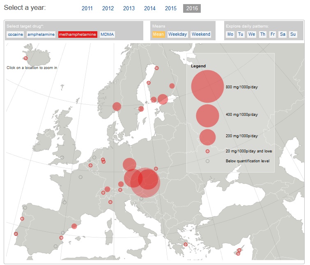
Task: Select the Mean option
Action: (x=158, y=35)
